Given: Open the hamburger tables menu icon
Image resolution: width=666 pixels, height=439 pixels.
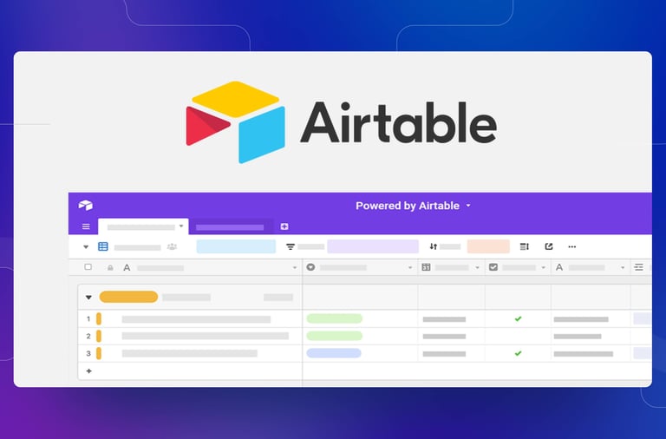Looking at the screenshot, I should pos(86,226).
